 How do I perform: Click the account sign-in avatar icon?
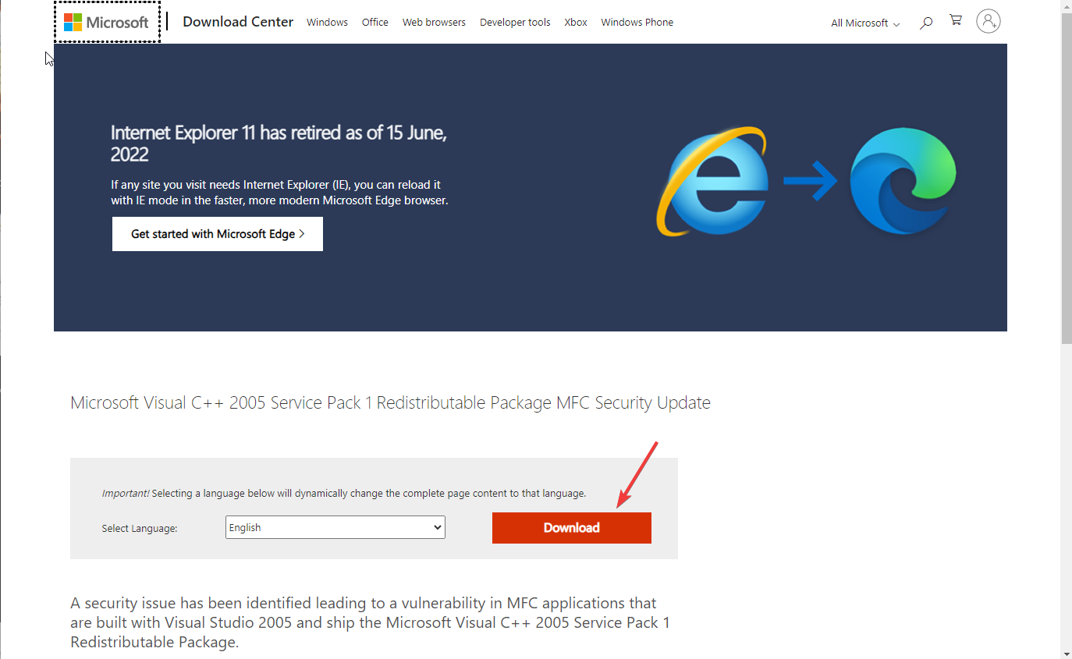(x=989, y=22)
